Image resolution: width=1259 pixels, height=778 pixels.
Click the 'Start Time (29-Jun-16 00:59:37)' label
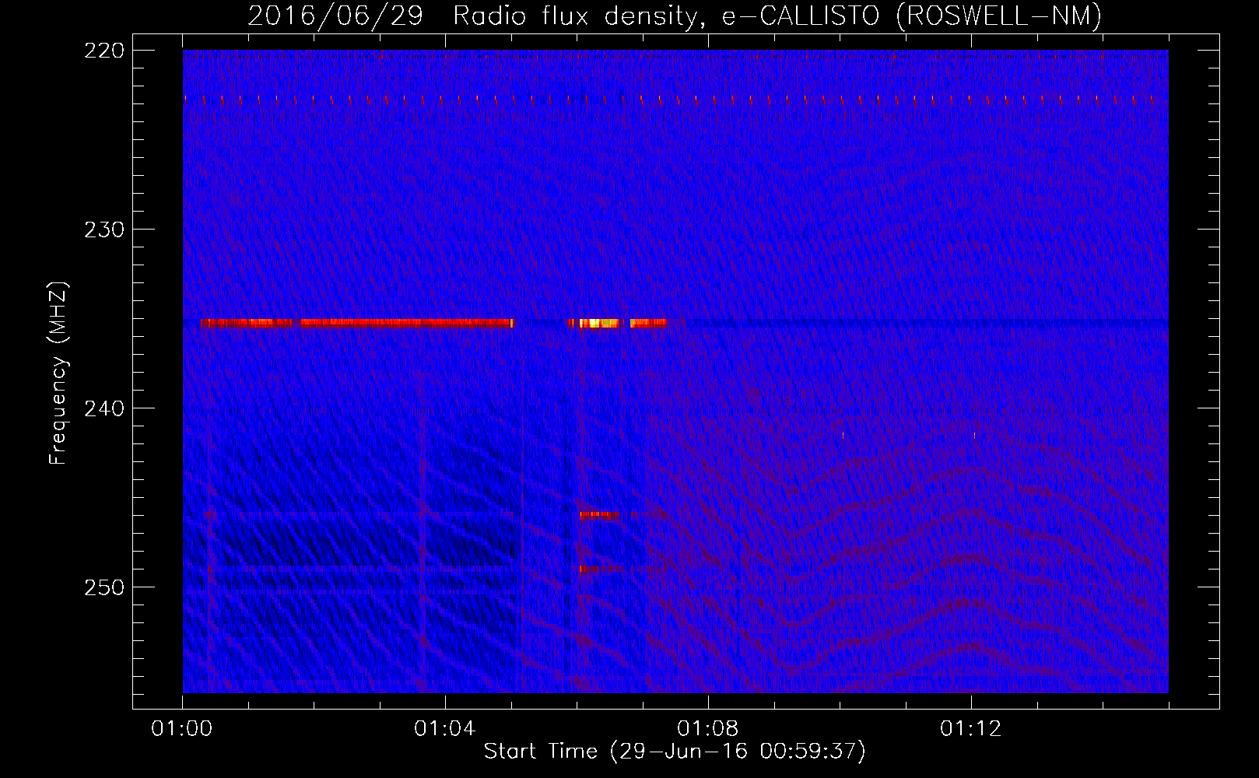click(x=675, y=752)
